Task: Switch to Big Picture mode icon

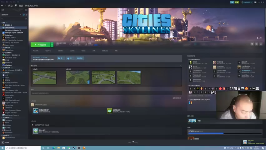Action: 255,2
